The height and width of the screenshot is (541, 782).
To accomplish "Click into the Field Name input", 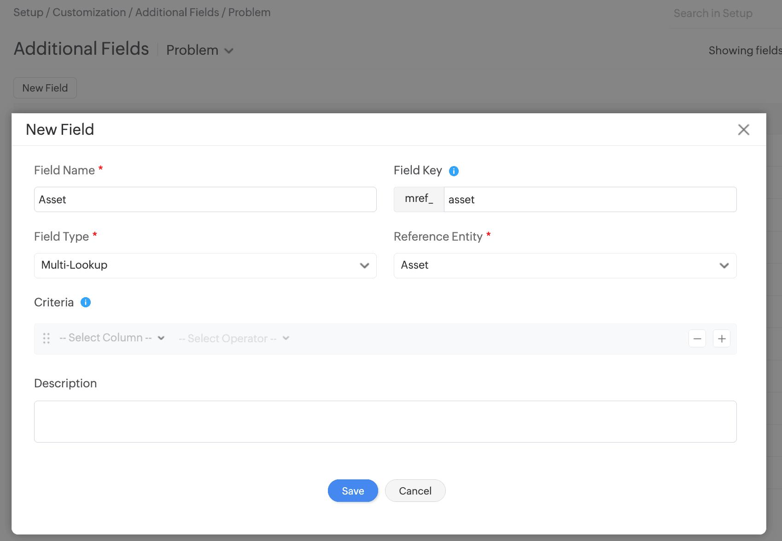I will pos(205,200).
